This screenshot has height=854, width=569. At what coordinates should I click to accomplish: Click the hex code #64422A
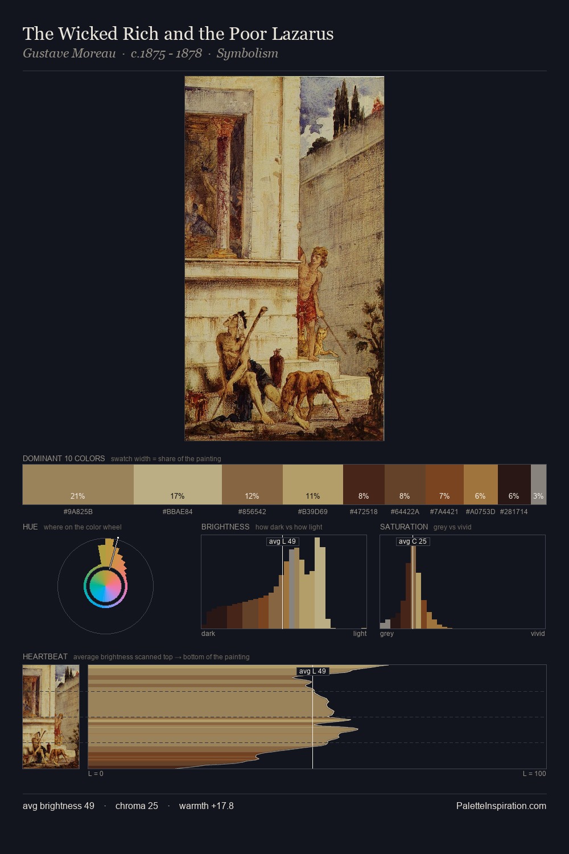pos(405,512)
